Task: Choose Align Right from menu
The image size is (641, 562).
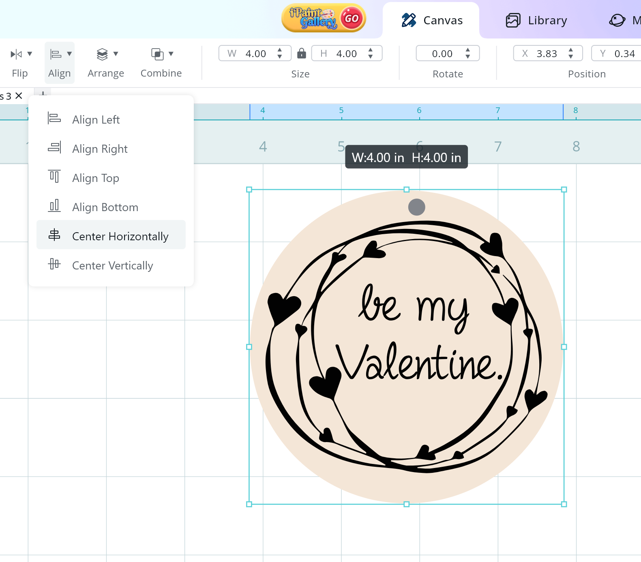Action: [x=100, y=149]
